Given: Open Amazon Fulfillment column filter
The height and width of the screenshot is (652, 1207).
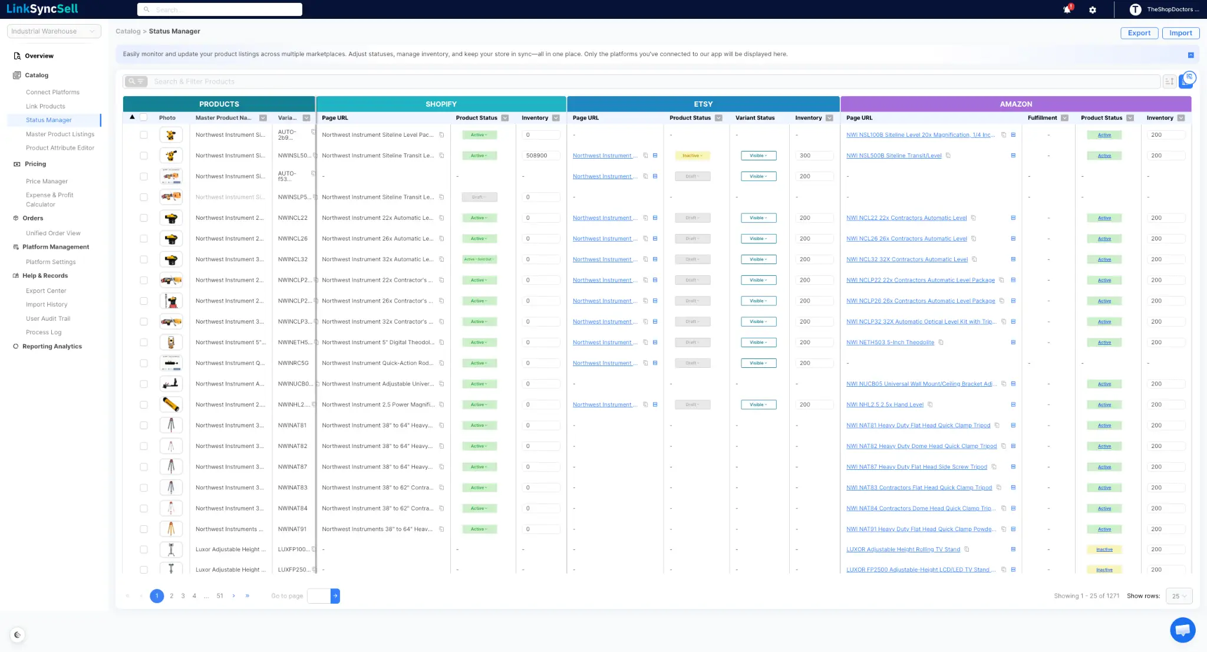Looking at the screenshot, I should 1064,118.
